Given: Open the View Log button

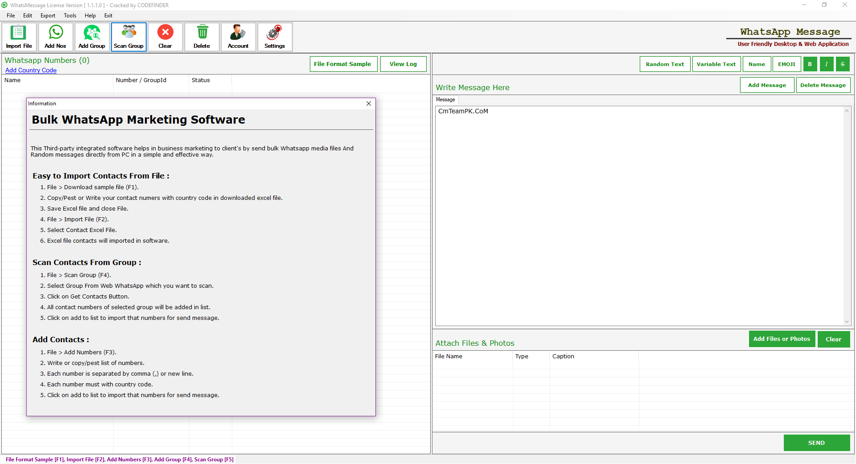Looking at the screenshot, I should (x=403, y=64).
